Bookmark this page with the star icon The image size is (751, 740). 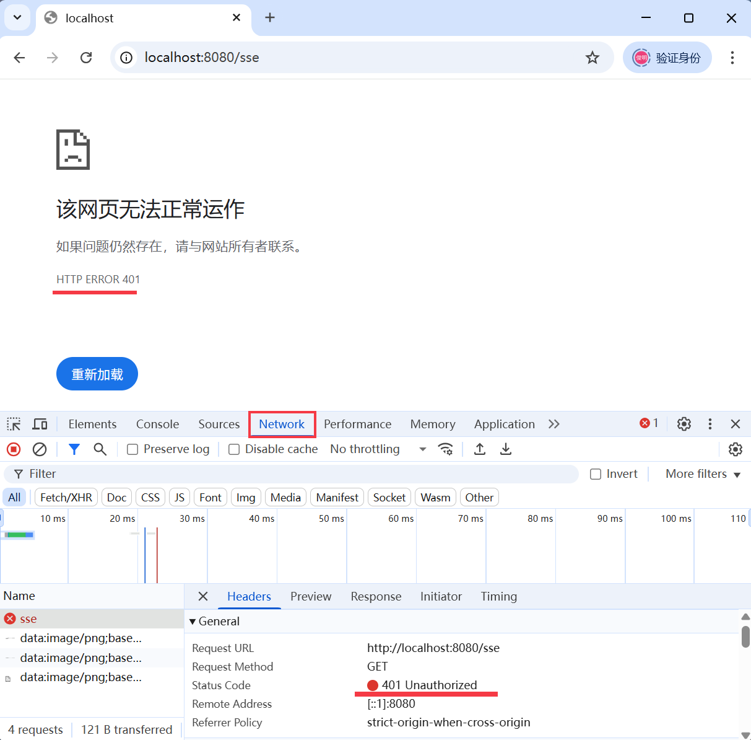pyautogui.click(x=593, y=58)
